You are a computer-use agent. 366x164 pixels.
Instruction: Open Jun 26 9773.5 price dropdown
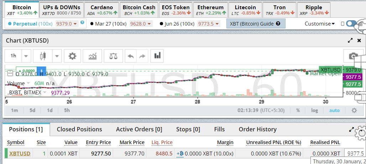(x=209, y=24)
